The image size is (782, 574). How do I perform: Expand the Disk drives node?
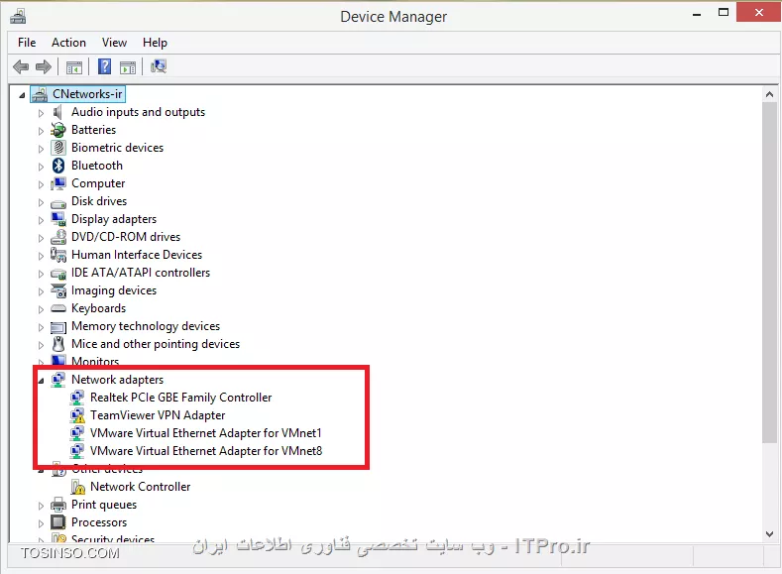(x=41, y=202)
